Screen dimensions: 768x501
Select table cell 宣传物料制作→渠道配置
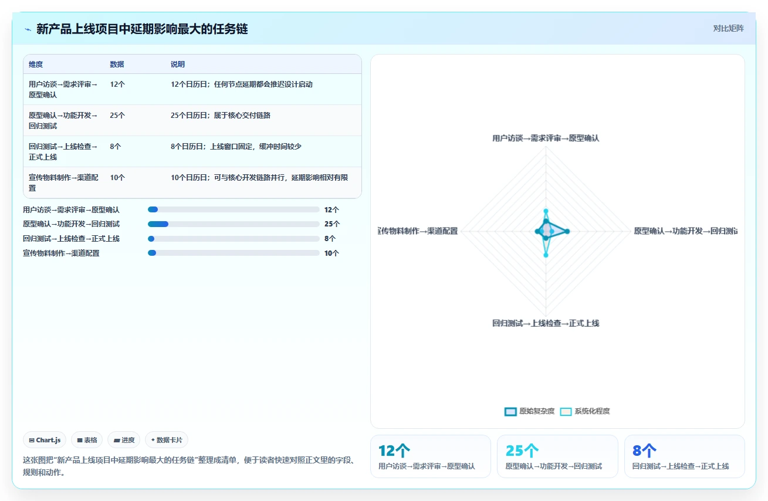pos(64,182)
